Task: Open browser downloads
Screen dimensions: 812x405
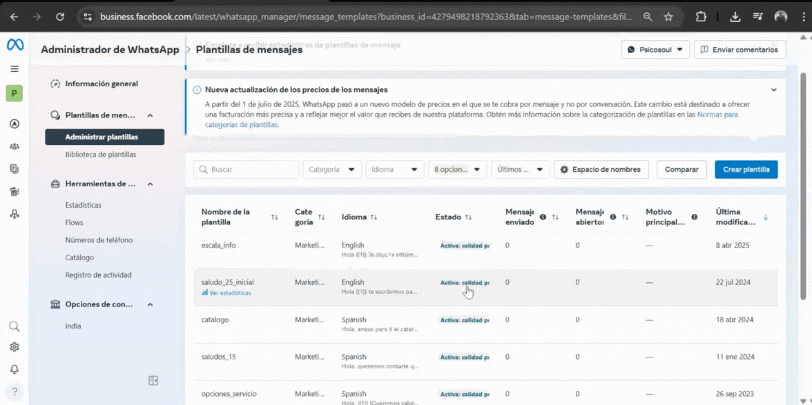Action: click(x=735, y=17)
